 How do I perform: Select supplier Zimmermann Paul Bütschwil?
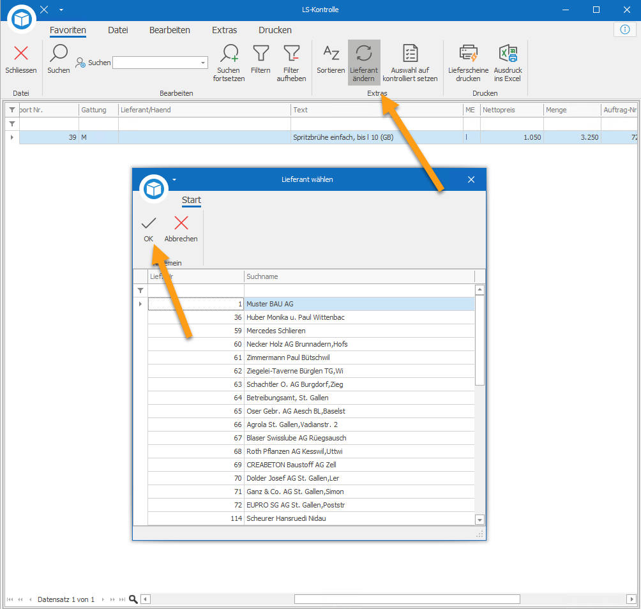pyautogui.click(x=311, y=357)
